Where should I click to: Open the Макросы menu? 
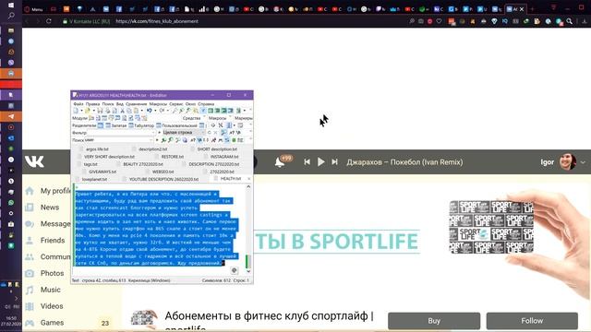158,104
